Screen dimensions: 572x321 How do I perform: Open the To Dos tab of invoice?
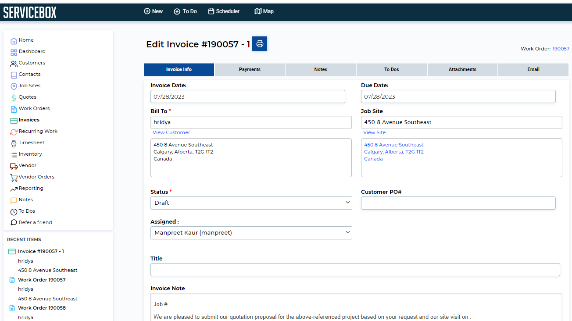392,70
